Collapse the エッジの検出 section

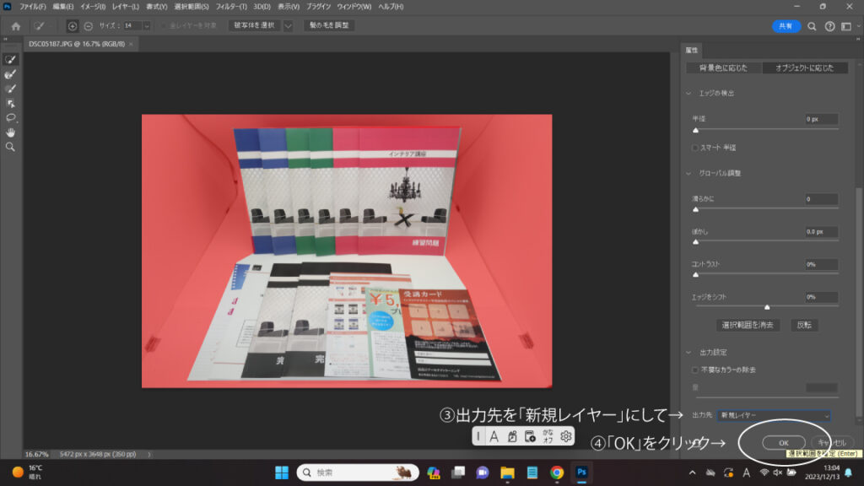point(688,93)
